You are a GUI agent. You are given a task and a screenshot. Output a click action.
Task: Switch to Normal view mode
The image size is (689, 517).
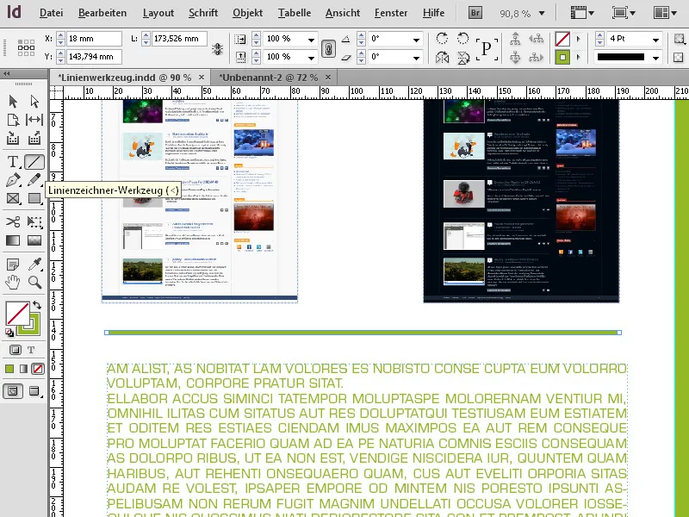(13, 391)
